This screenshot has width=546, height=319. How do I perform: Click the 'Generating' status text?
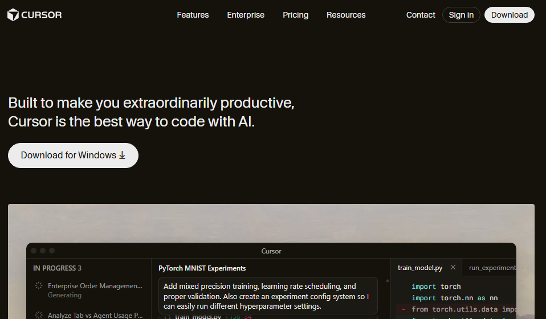tap(64, 295)
